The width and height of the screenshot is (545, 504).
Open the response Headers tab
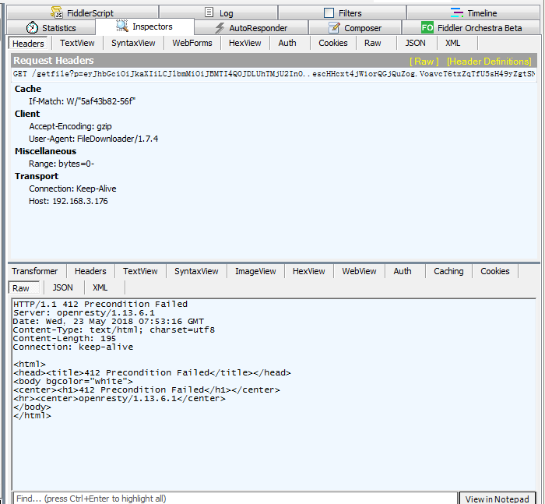coord(90,271)
